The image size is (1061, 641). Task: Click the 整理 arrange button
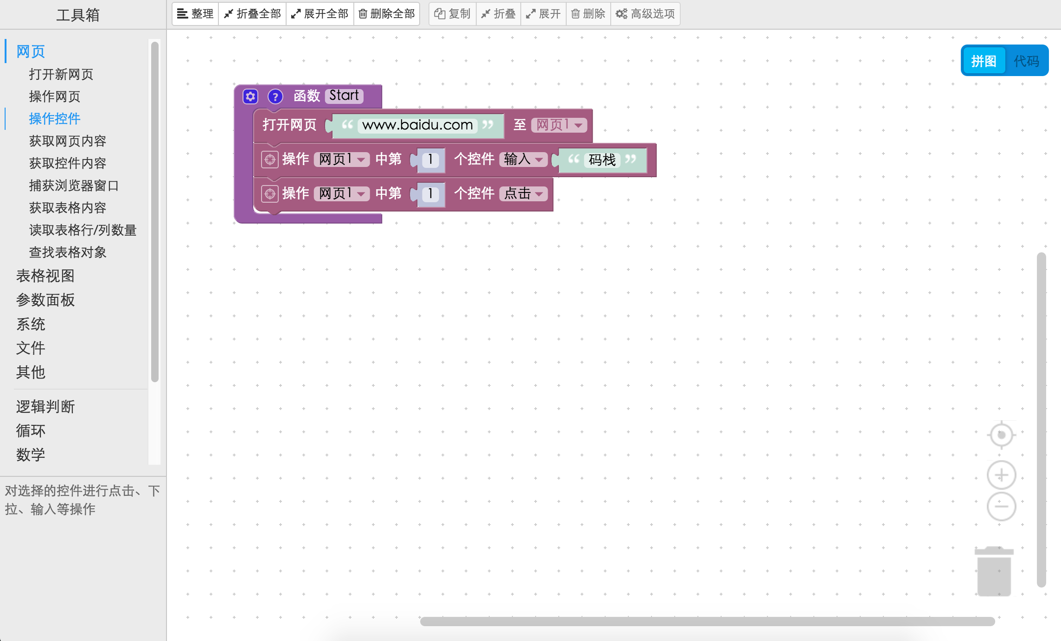pos(196,14)
